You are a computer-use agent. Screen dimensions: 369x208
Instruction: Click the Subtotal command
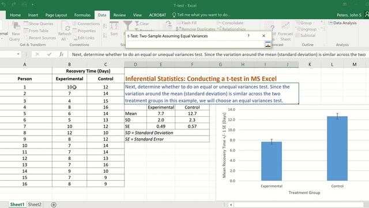pos(305,35)
